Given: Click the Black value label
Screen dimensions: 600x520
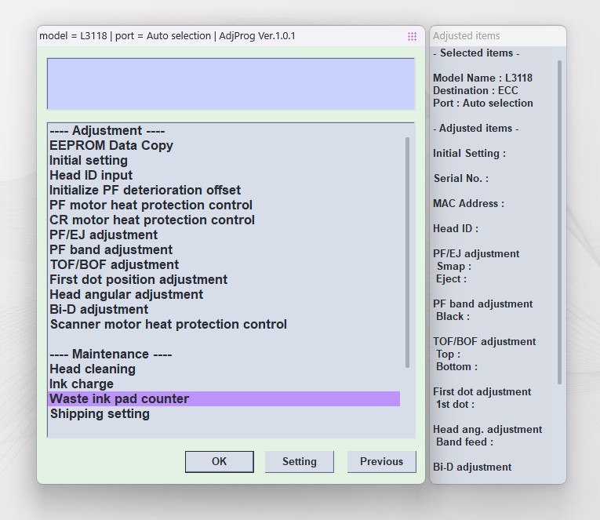Looking at the screenshot, I should click(453, 316).
